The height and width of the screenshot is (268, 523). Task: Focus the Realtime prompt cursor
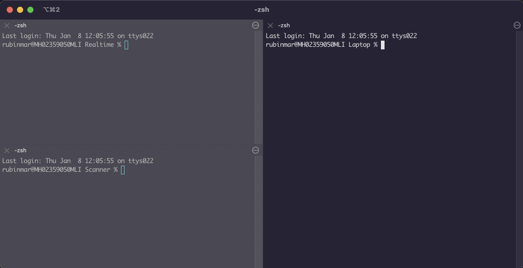(x=127, y=45)
